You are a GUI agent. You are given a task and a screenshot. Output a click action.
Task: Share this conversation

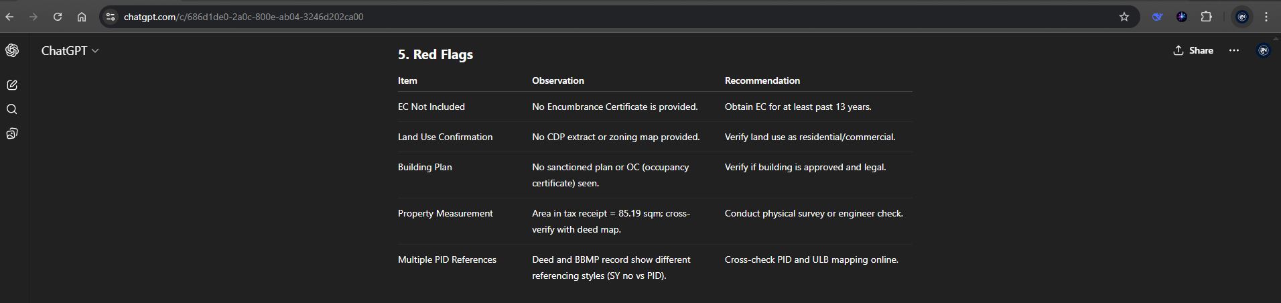[x=1193, y=50]
